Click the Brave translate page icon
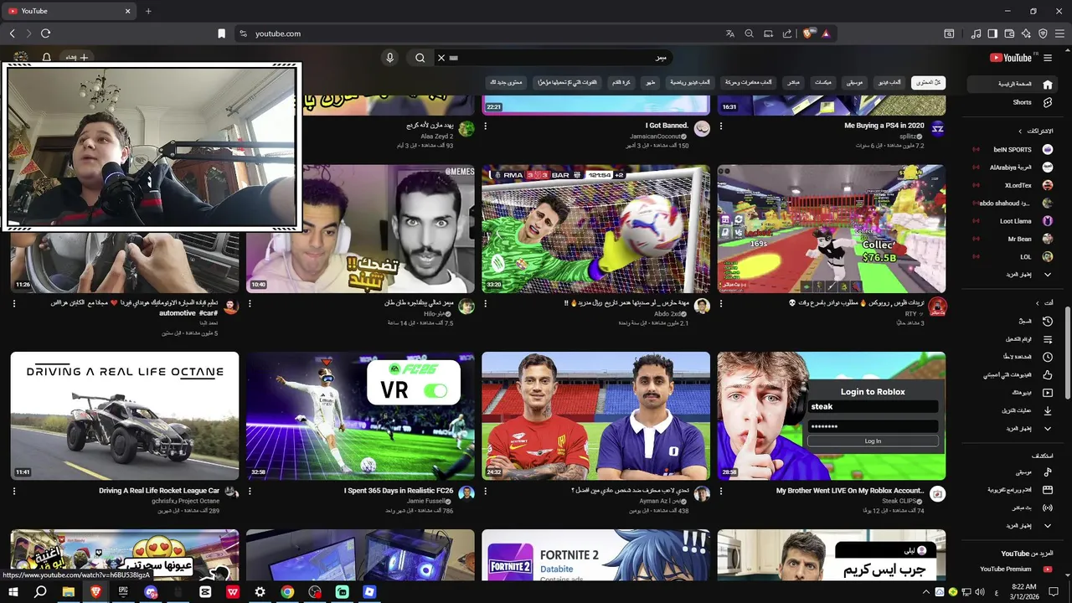 click(730, 33)
